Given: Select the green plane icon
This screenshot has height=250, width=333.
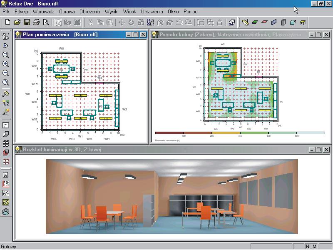Looking at the screenshot, I should 255,22.
